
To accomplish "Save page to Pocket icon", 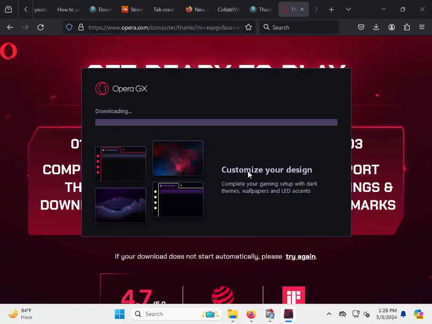I will (x=361, y=27).
